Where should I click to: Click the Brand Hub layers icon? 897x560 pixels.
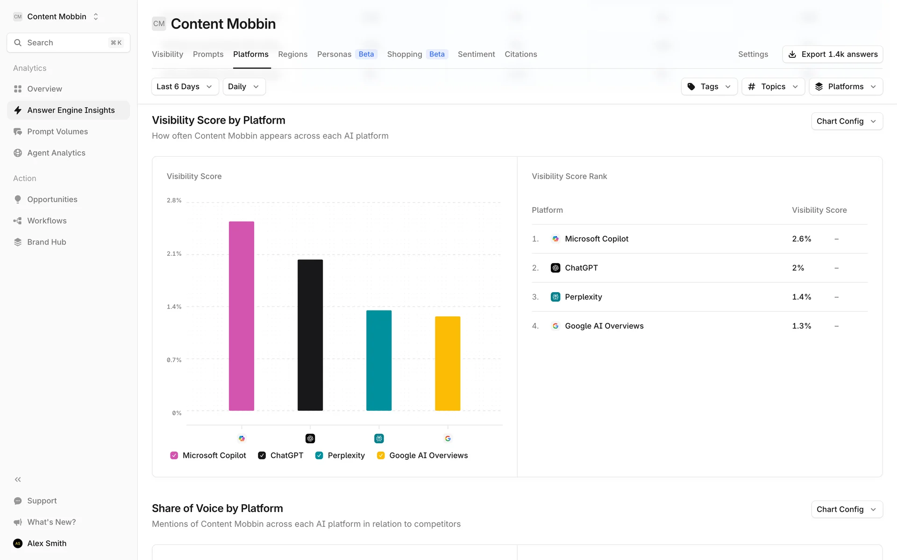click(18, 242)
